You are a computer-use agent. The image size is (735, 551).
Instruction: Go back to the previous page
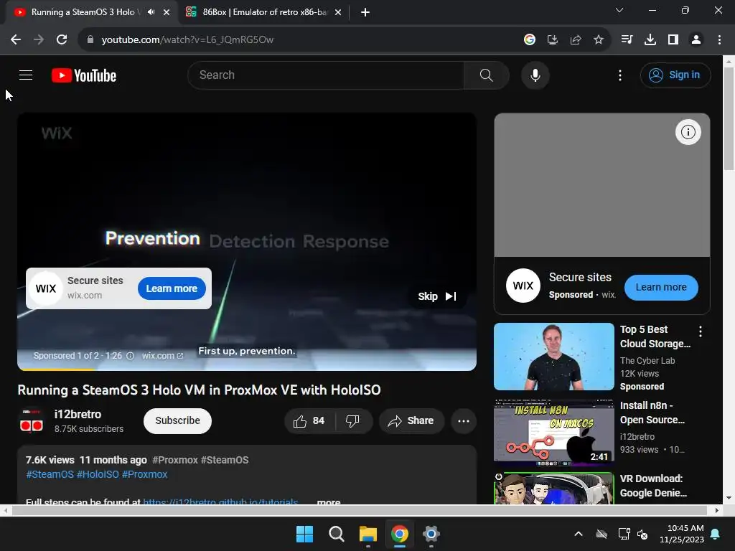16,40
